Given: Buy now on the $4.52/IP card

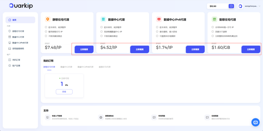Looking at the screenshot, I should (x=139, y=49).
